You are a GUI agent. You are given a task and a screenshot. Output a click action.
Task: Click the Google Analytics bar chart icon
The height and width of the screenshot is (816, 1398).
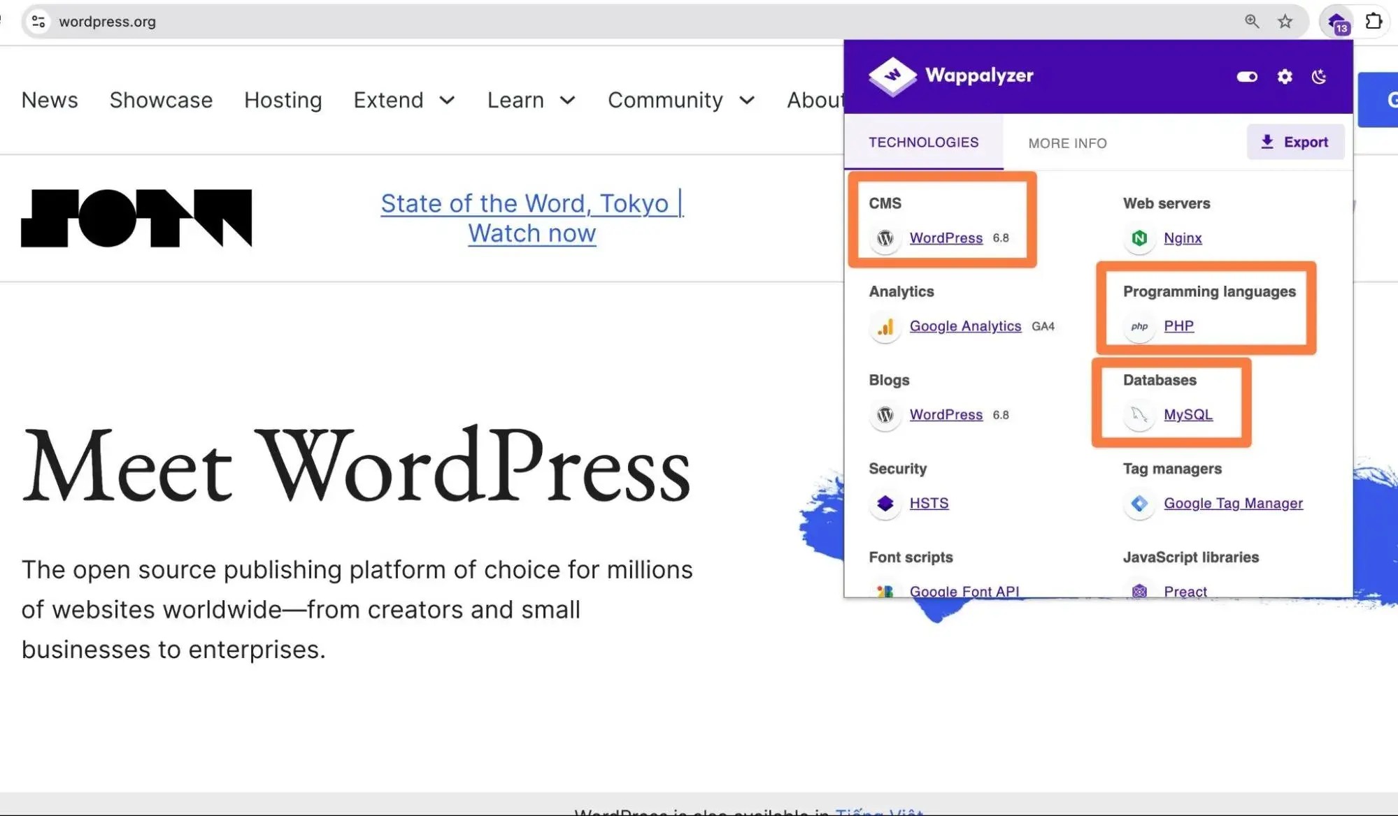pos(885,327)
